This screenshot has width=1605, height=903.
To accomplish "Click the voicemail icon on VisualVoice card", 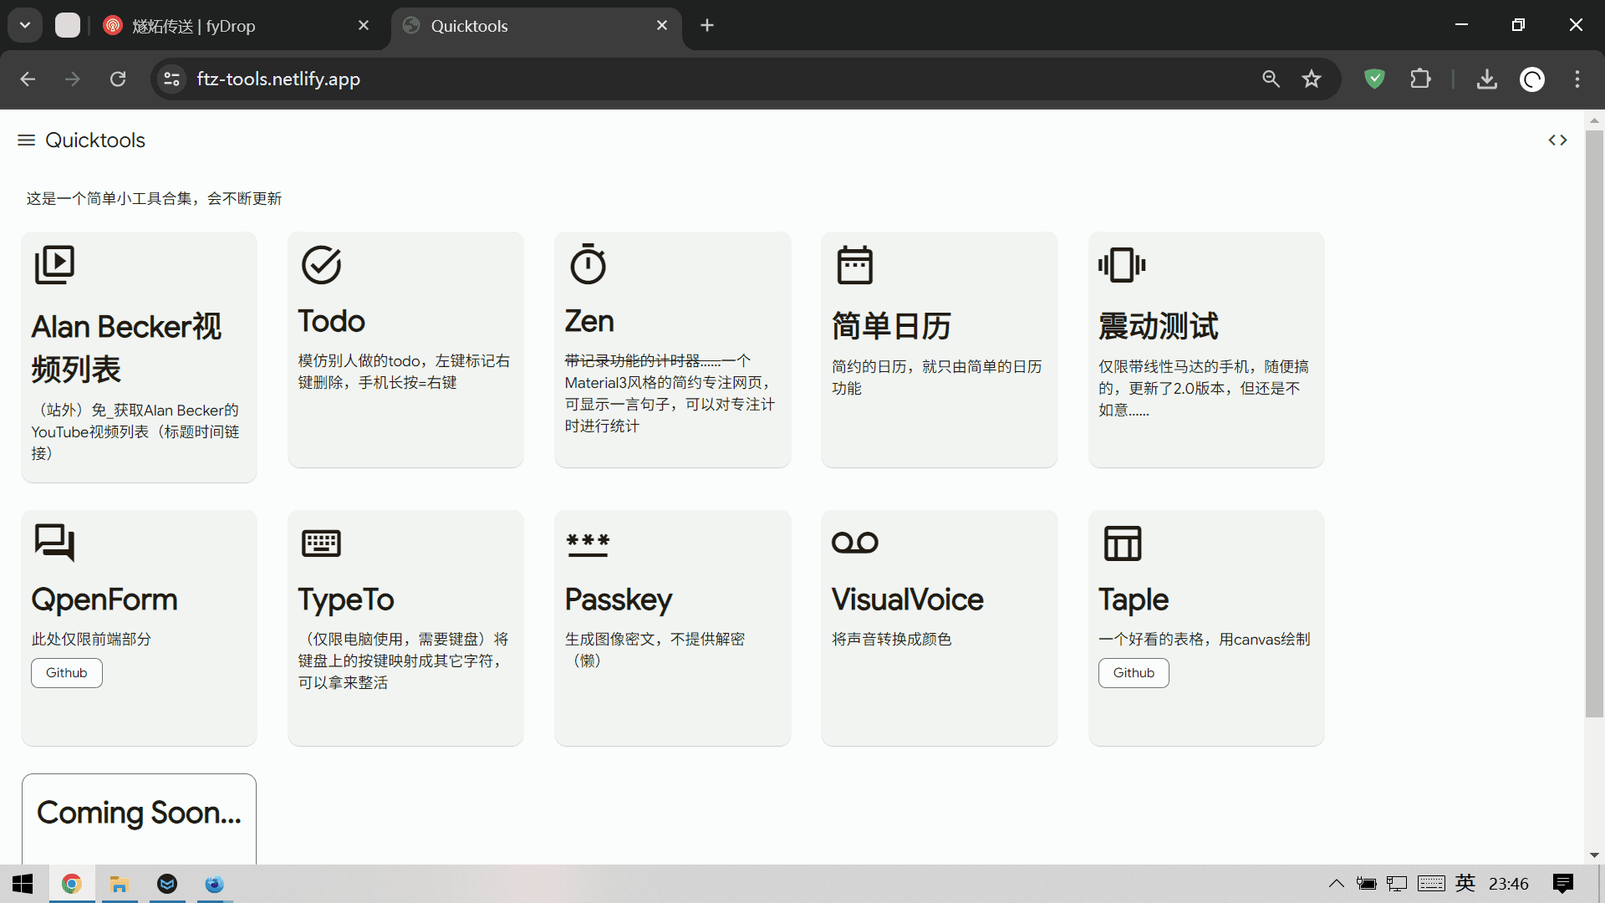I will point(854,543).
